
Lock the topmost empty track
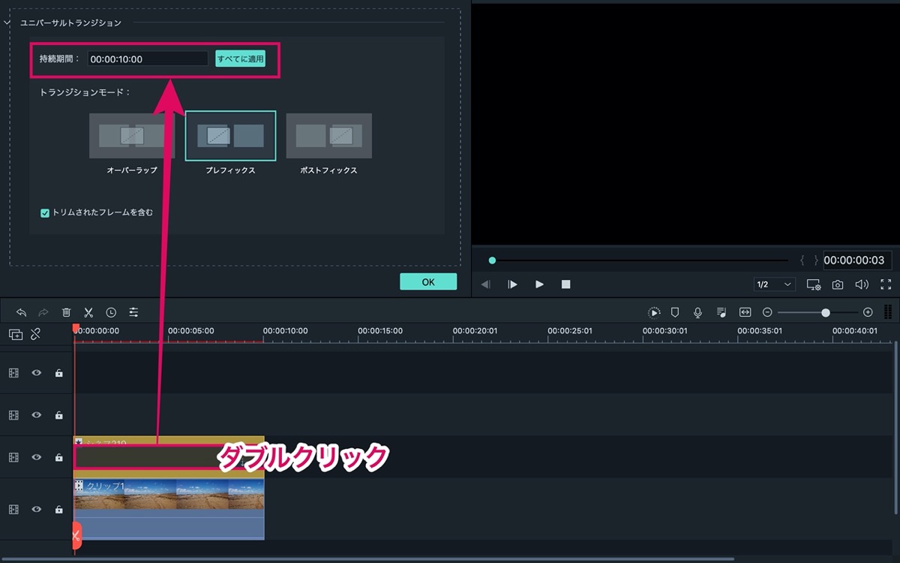[58, 372]
